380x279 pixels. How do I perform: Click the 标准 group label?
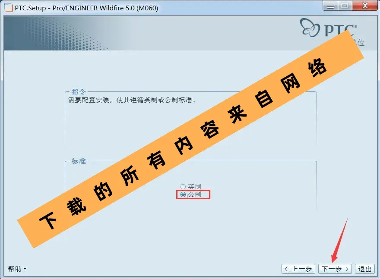[x=79, y=161]
